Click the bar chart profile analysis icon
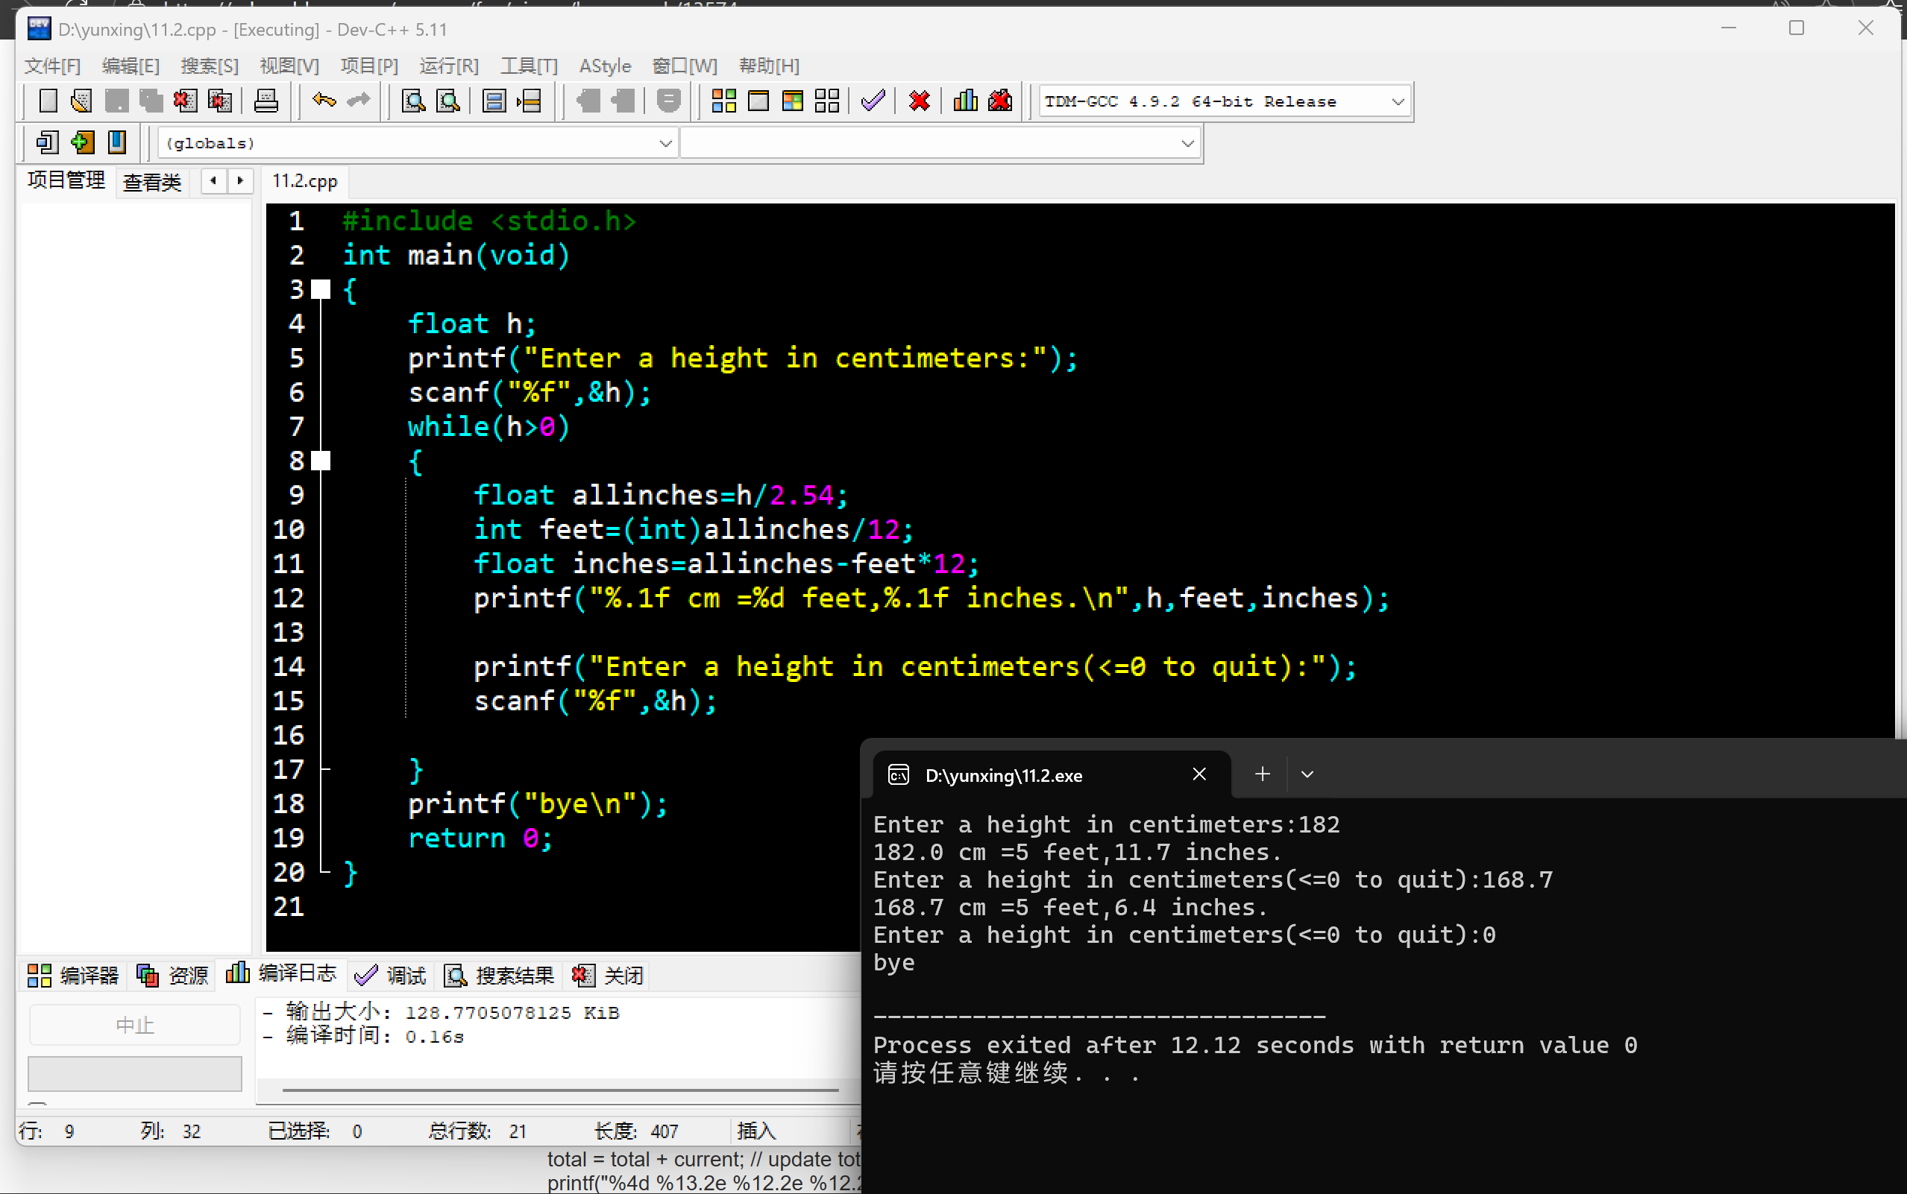The image size is (1907, 1194). (964, 101)
